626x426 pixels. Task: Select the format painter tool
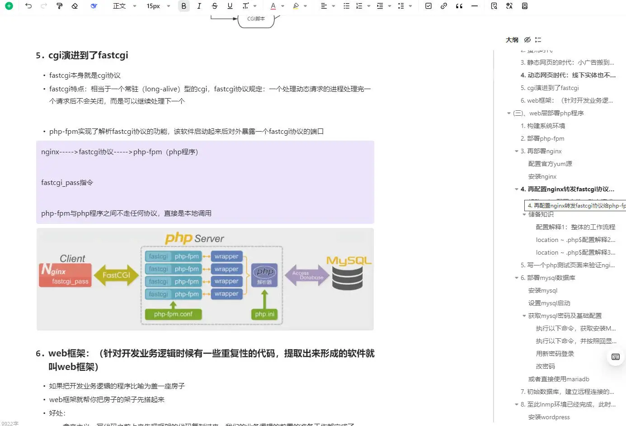click(59, 6)
